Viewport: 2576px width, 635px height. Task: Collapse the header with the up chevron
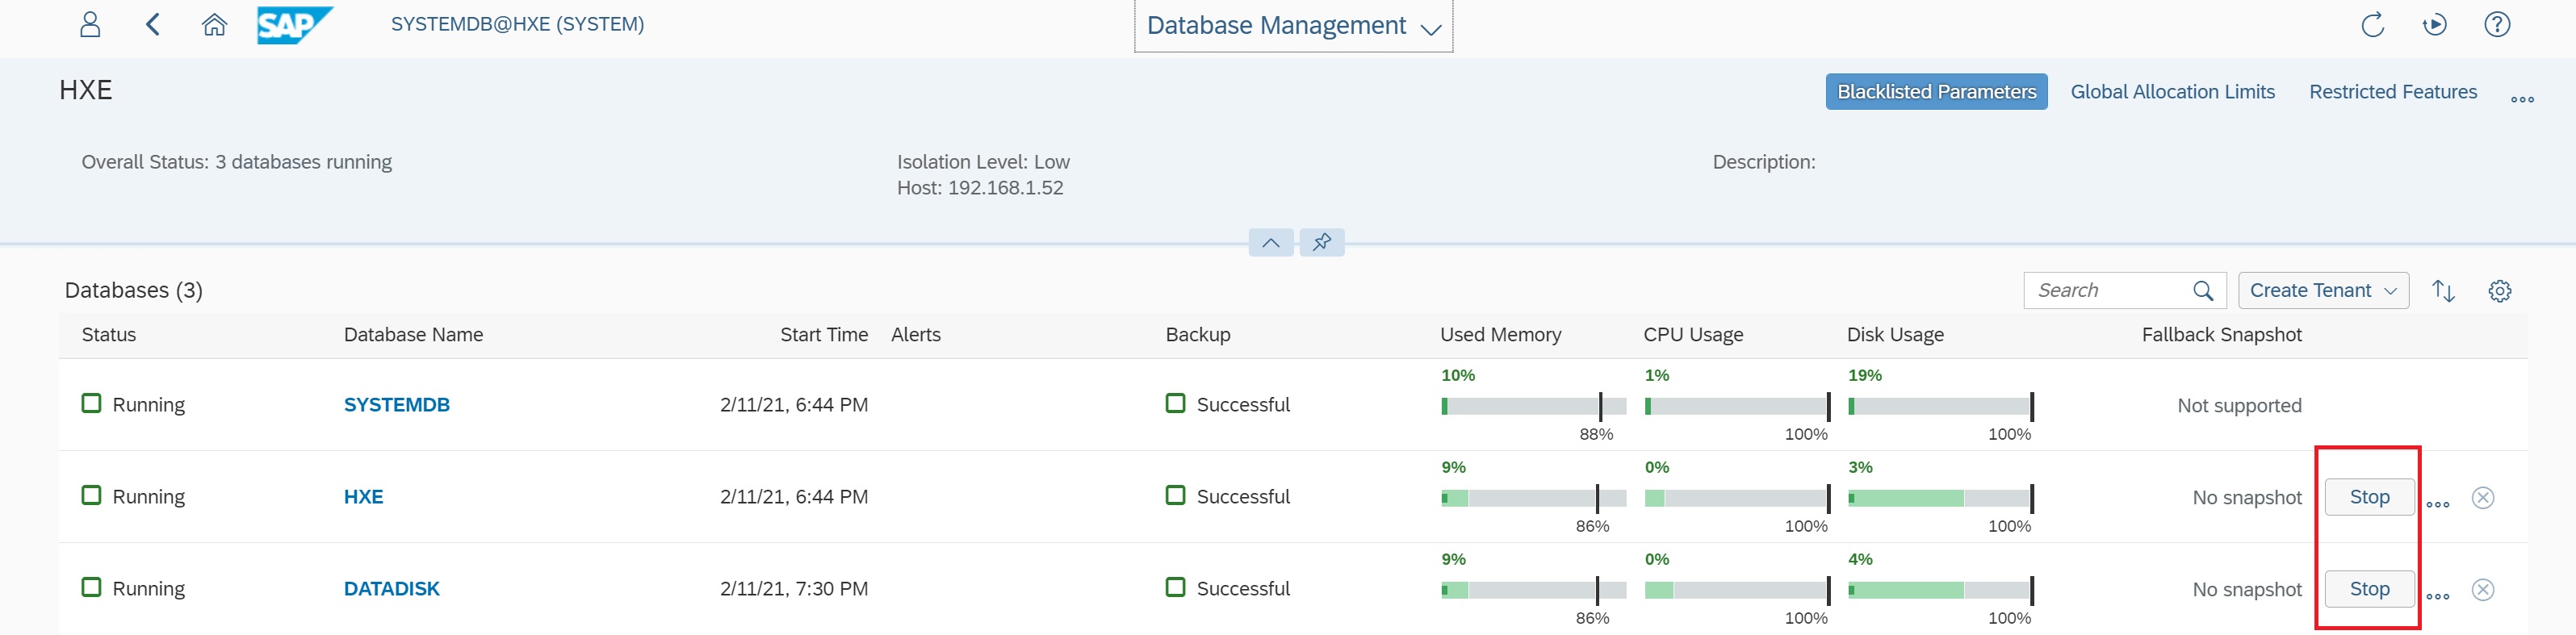pos(1270,242)
